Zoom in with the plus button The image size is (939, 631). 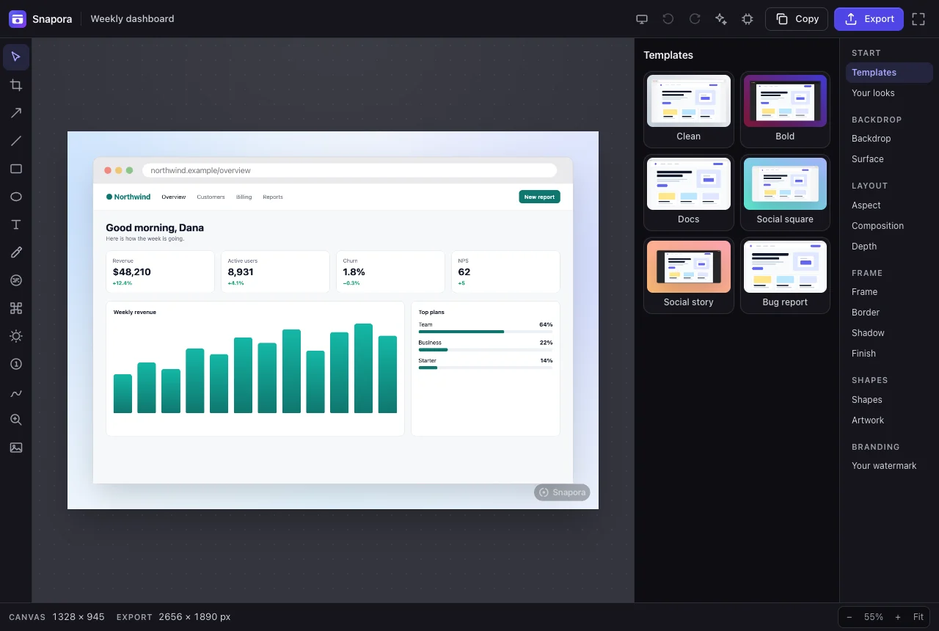pyautogui.click(x=898, y=617)
